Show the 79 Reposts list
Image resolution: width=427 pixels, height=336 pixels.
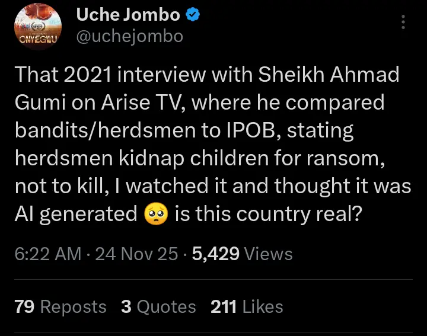click(60, 306)
